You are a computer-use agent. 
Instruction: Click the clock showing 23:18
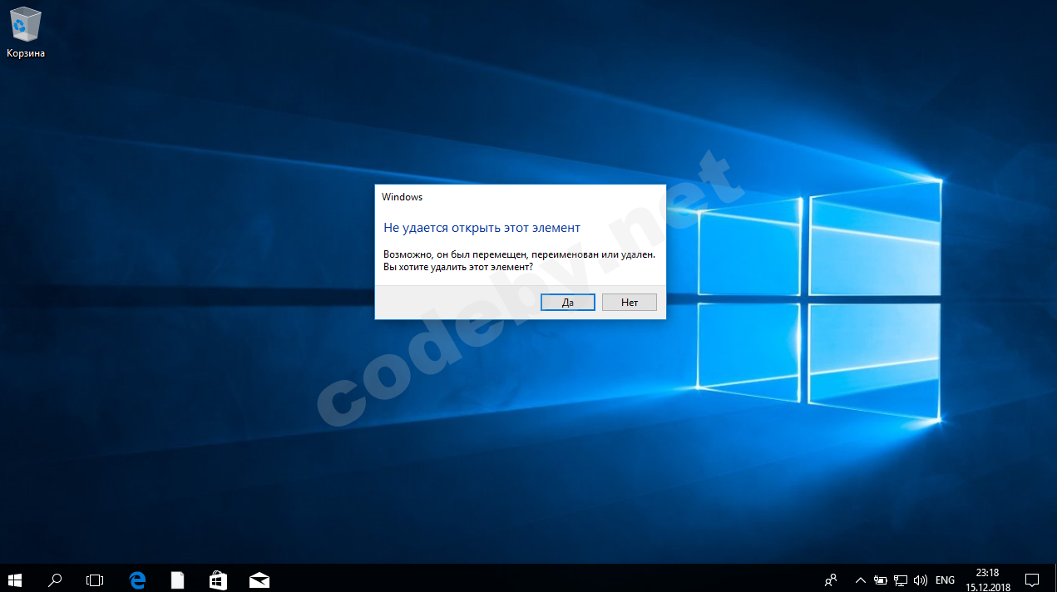(x=987, y=579)
